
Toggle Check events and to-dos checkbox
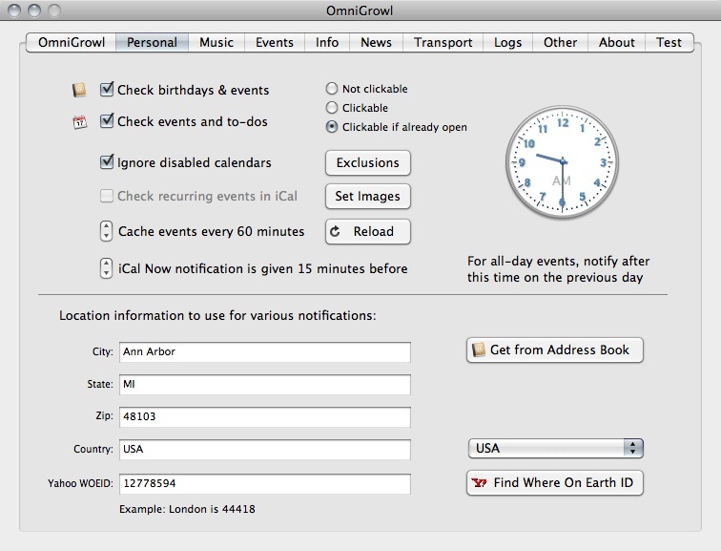[107, 121]
